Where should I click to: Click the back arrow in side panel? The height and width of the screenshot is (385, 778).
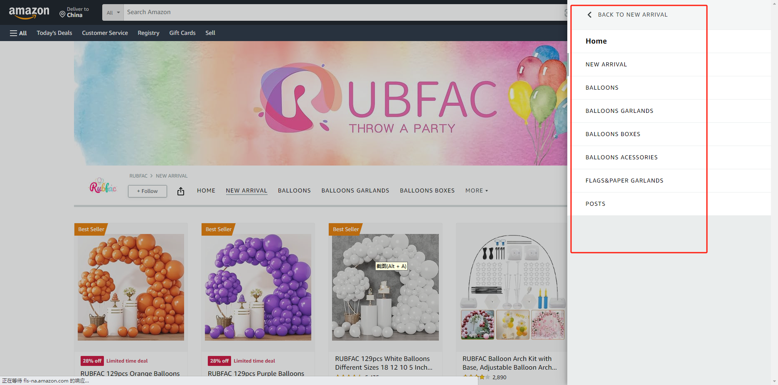(x=589, y=15)
